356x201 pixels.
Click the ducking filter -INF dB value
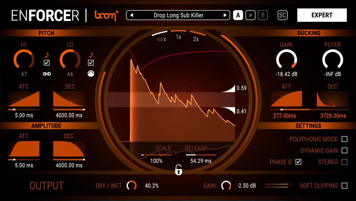click(x=333, y=74)
